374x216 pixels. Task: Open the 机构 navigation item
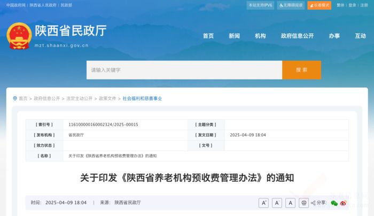coord(260,36)
